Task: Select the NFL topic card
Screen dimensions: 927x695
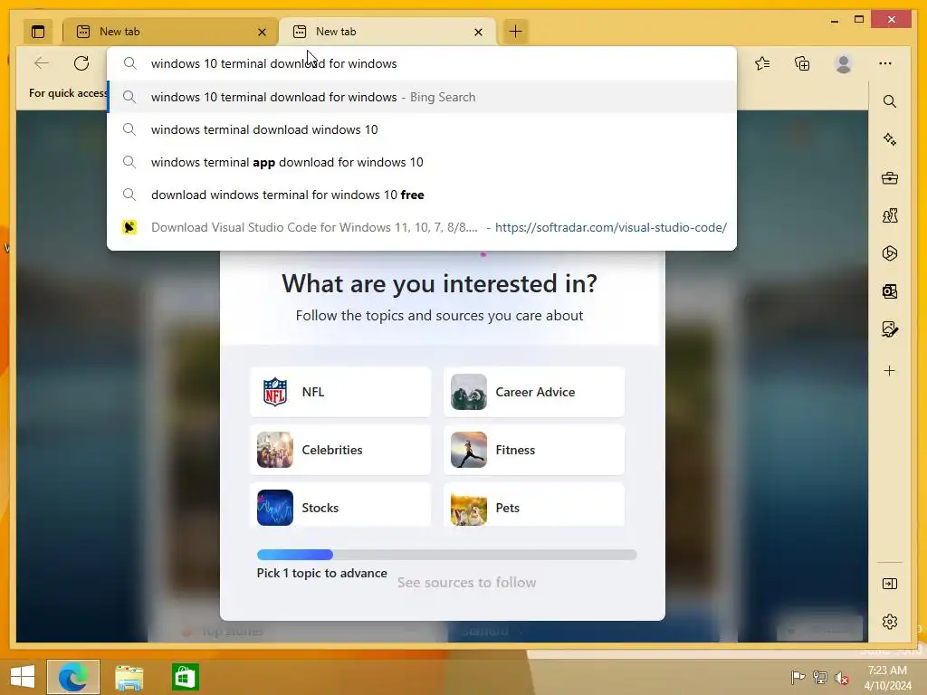Action: click(340, 392)
